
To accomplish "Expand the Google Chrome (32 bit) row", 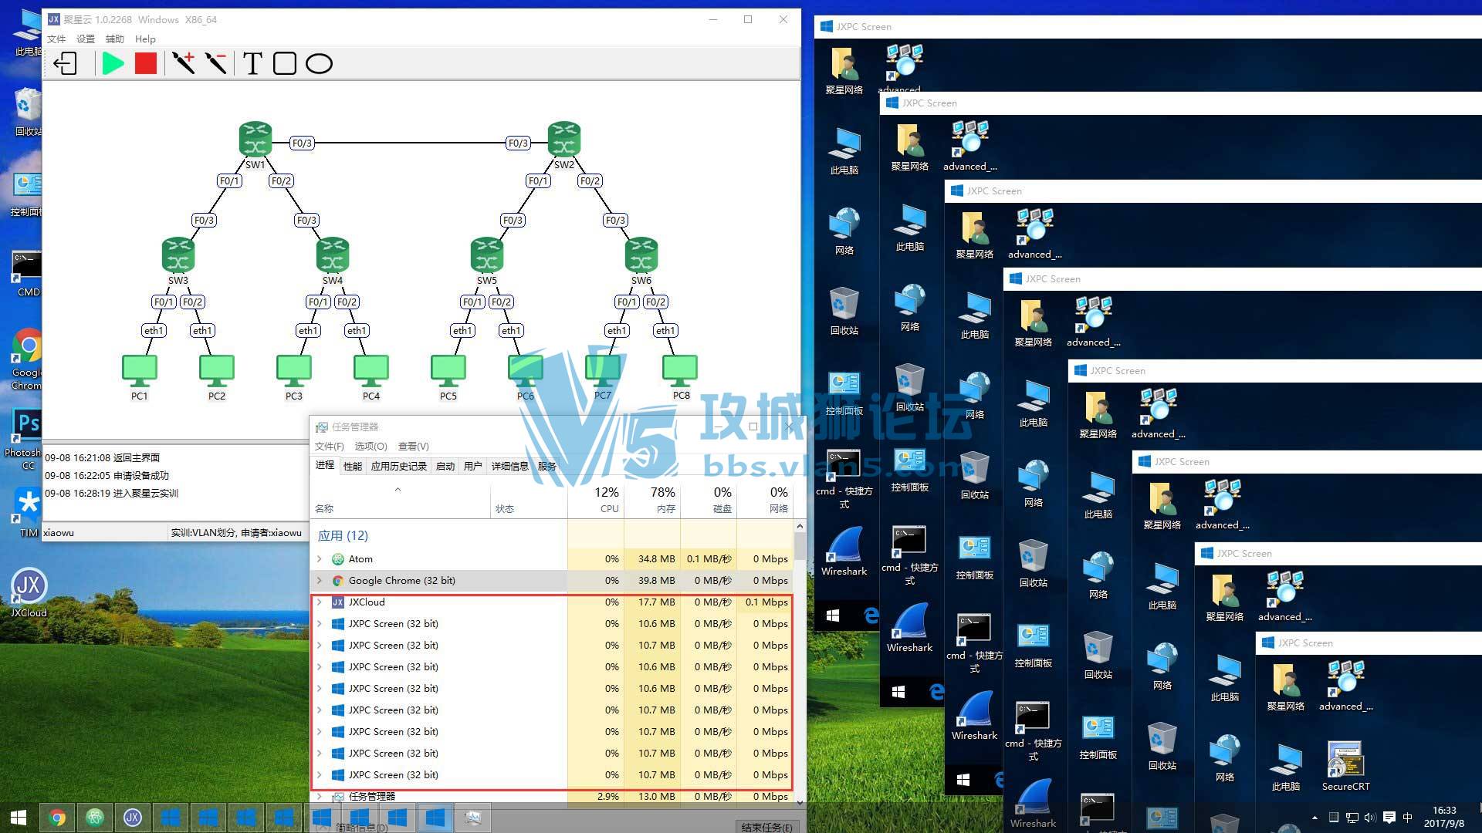I will (320, 581).
